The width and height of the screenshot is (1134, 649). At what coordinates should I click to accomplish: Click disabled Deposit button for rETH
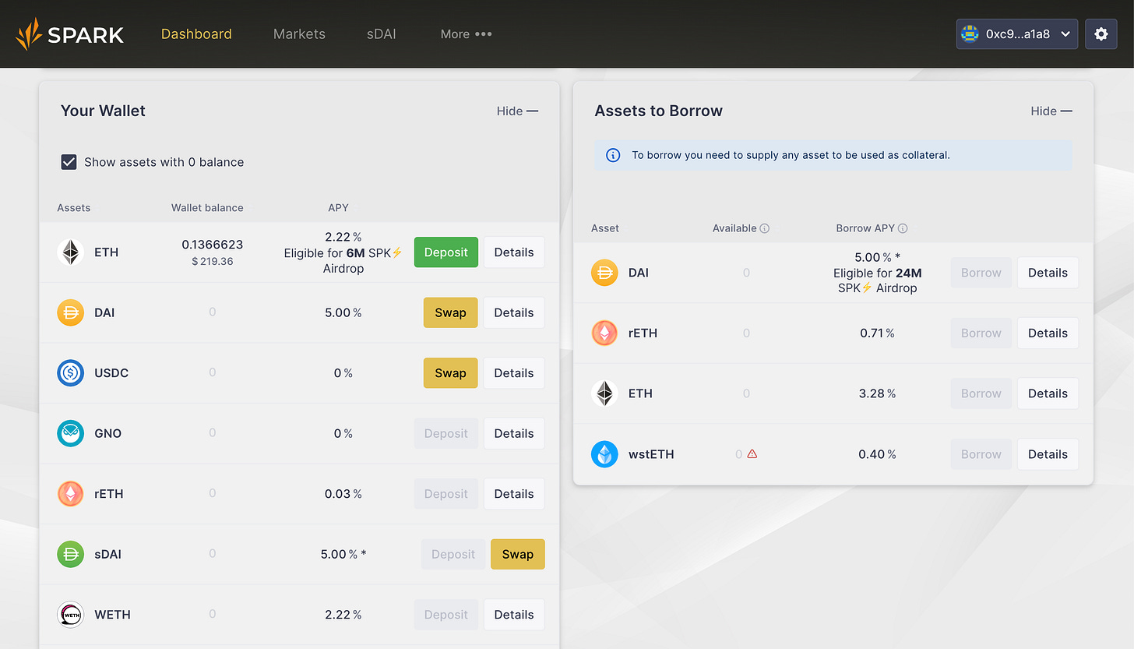[x=446, y=494]
